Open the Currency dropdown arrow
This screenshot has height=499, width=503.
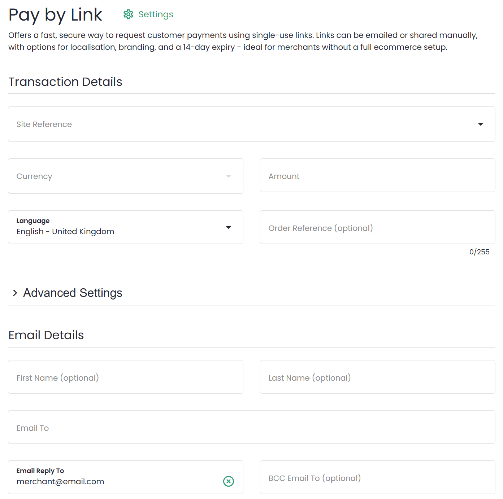click(228, 176)
